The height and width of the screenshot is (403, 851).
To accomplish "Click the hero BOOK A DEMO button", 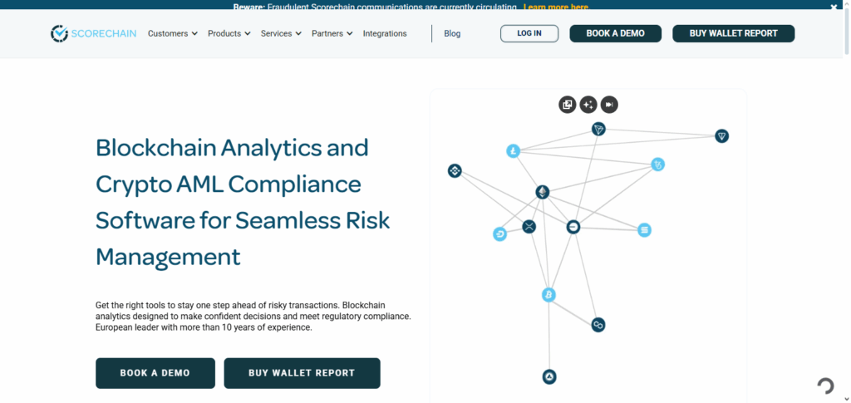I will click(x=155, y=373).
